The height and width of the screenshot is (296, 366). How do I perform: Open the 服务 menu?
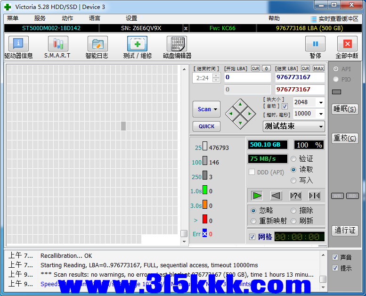tap(40, 18)
